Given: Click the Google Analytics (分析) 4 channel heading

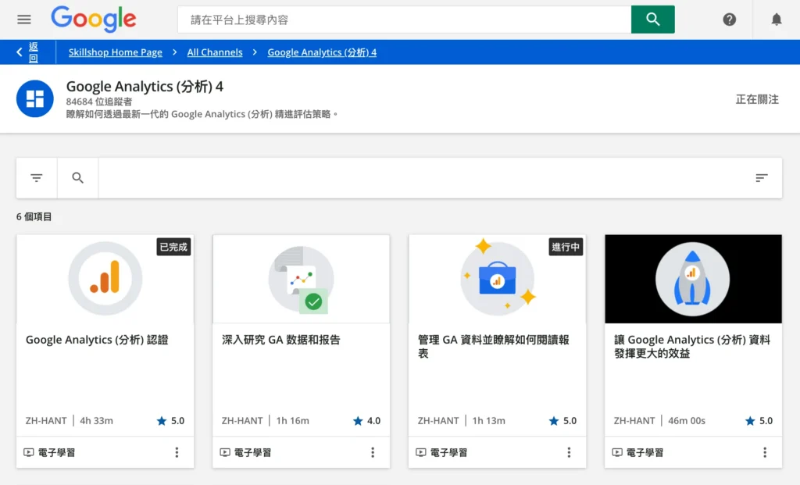Looking at the screenshot, I should coord(145,86).
